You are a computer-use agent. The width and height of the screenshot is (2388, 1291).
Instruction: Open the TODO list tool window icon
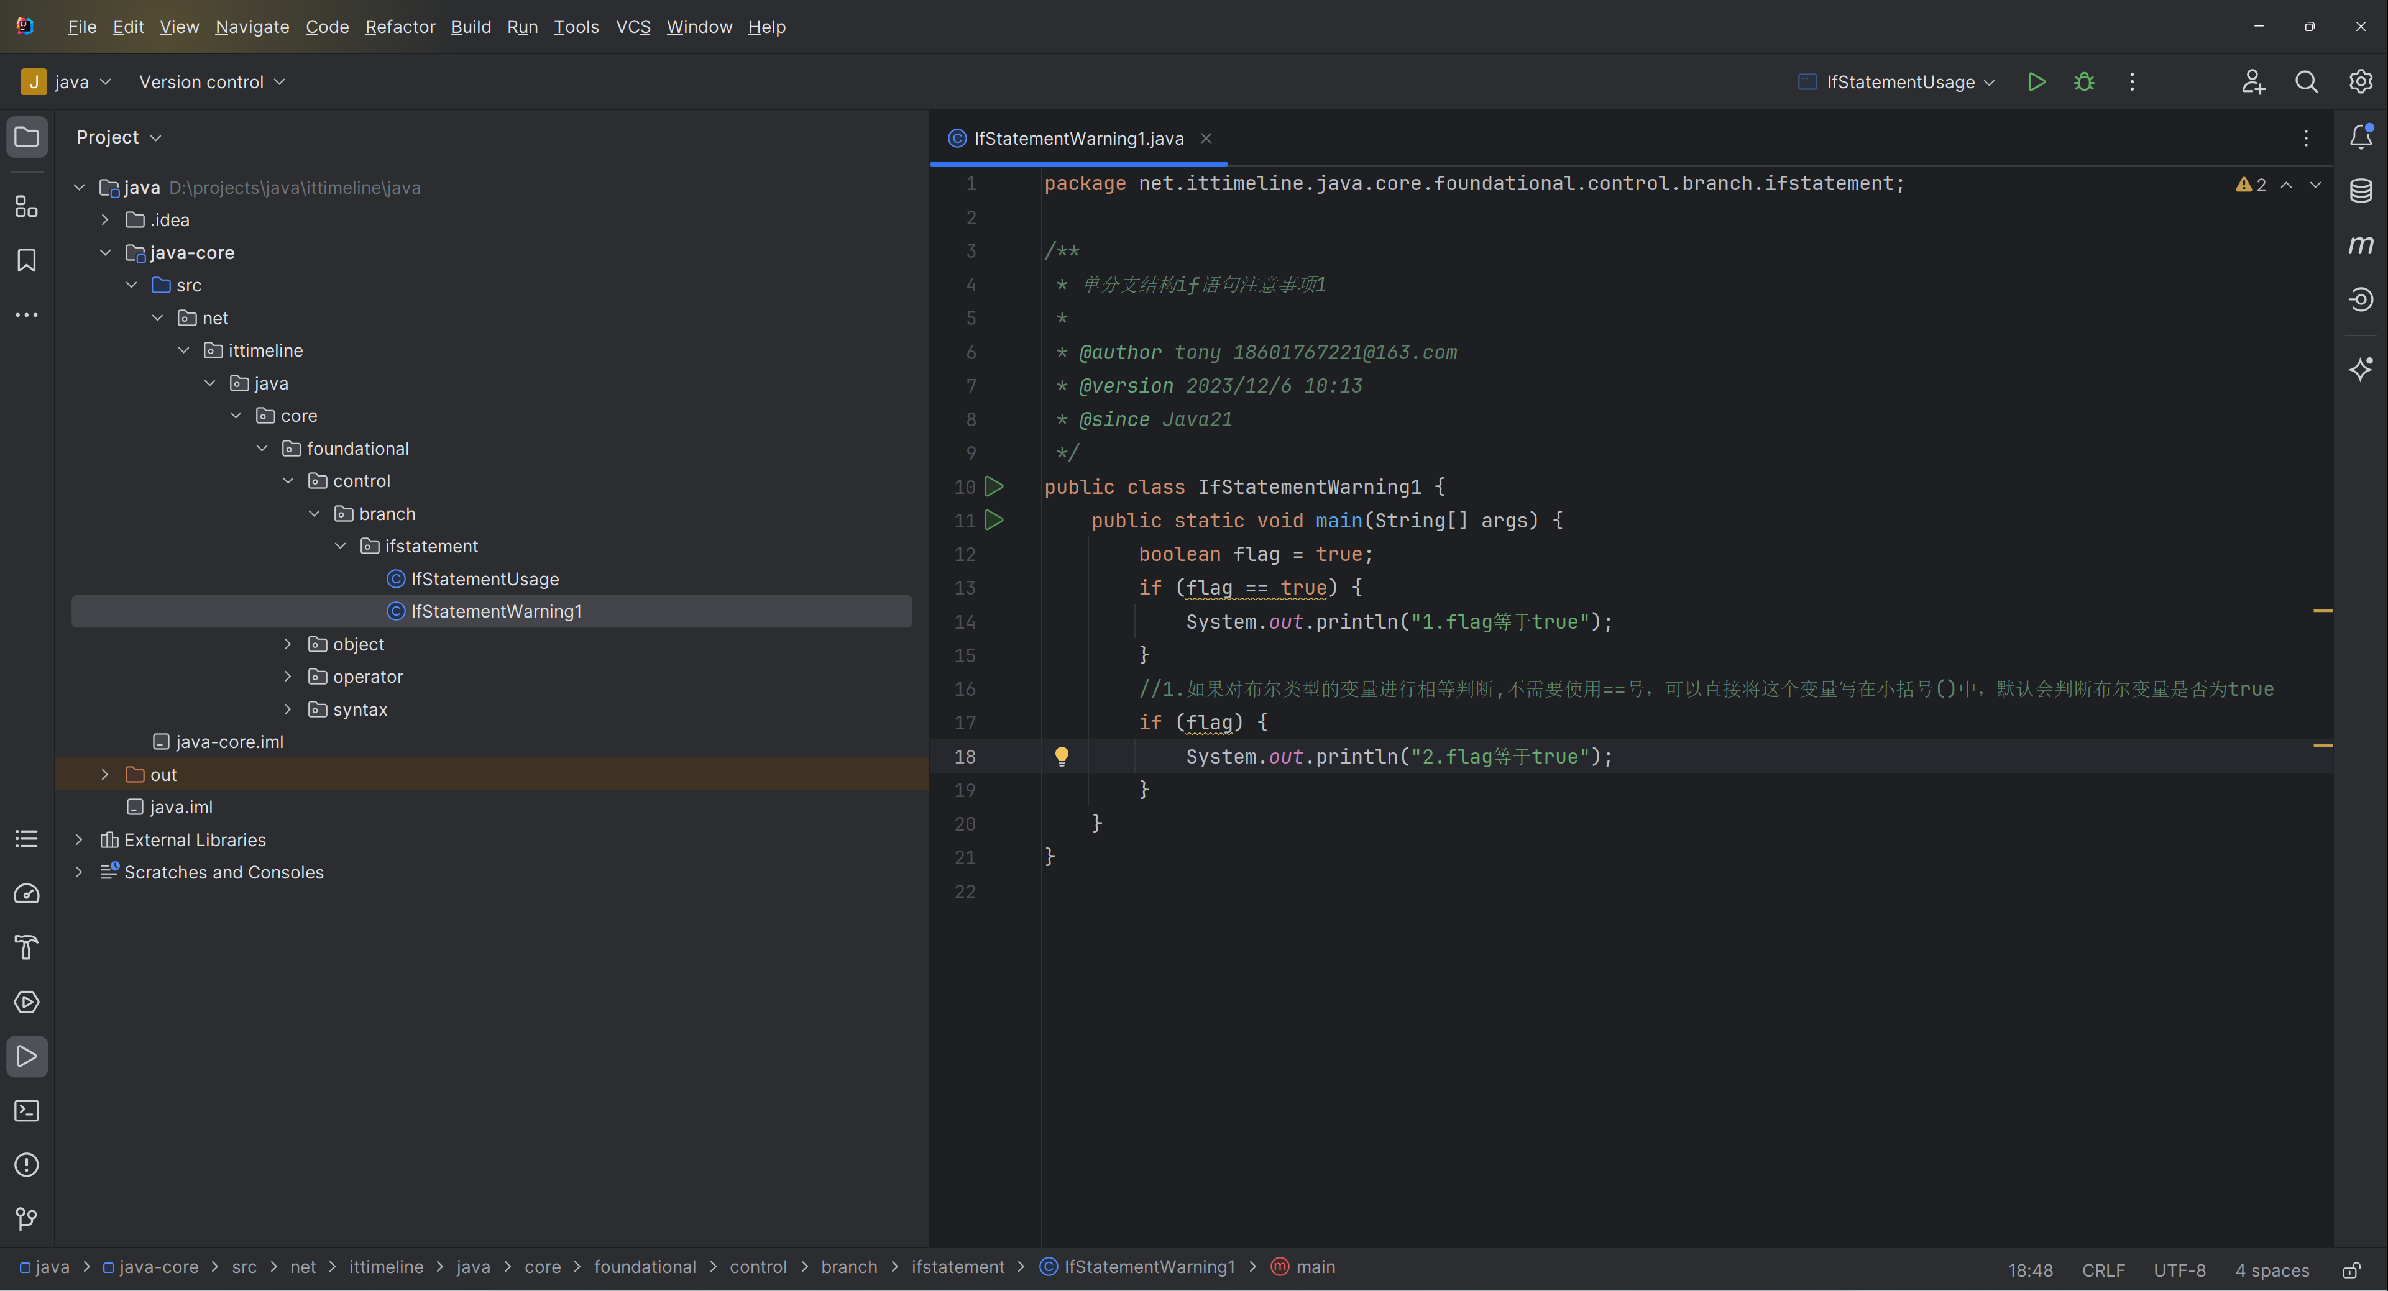point(27,839)
